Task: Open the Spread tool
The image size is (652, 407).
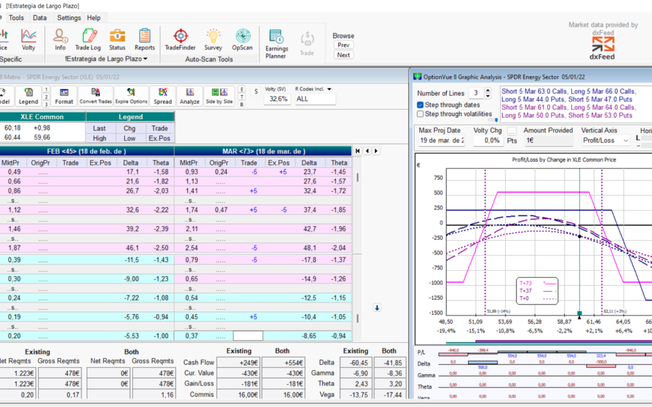Action: [x=162, y=96]
